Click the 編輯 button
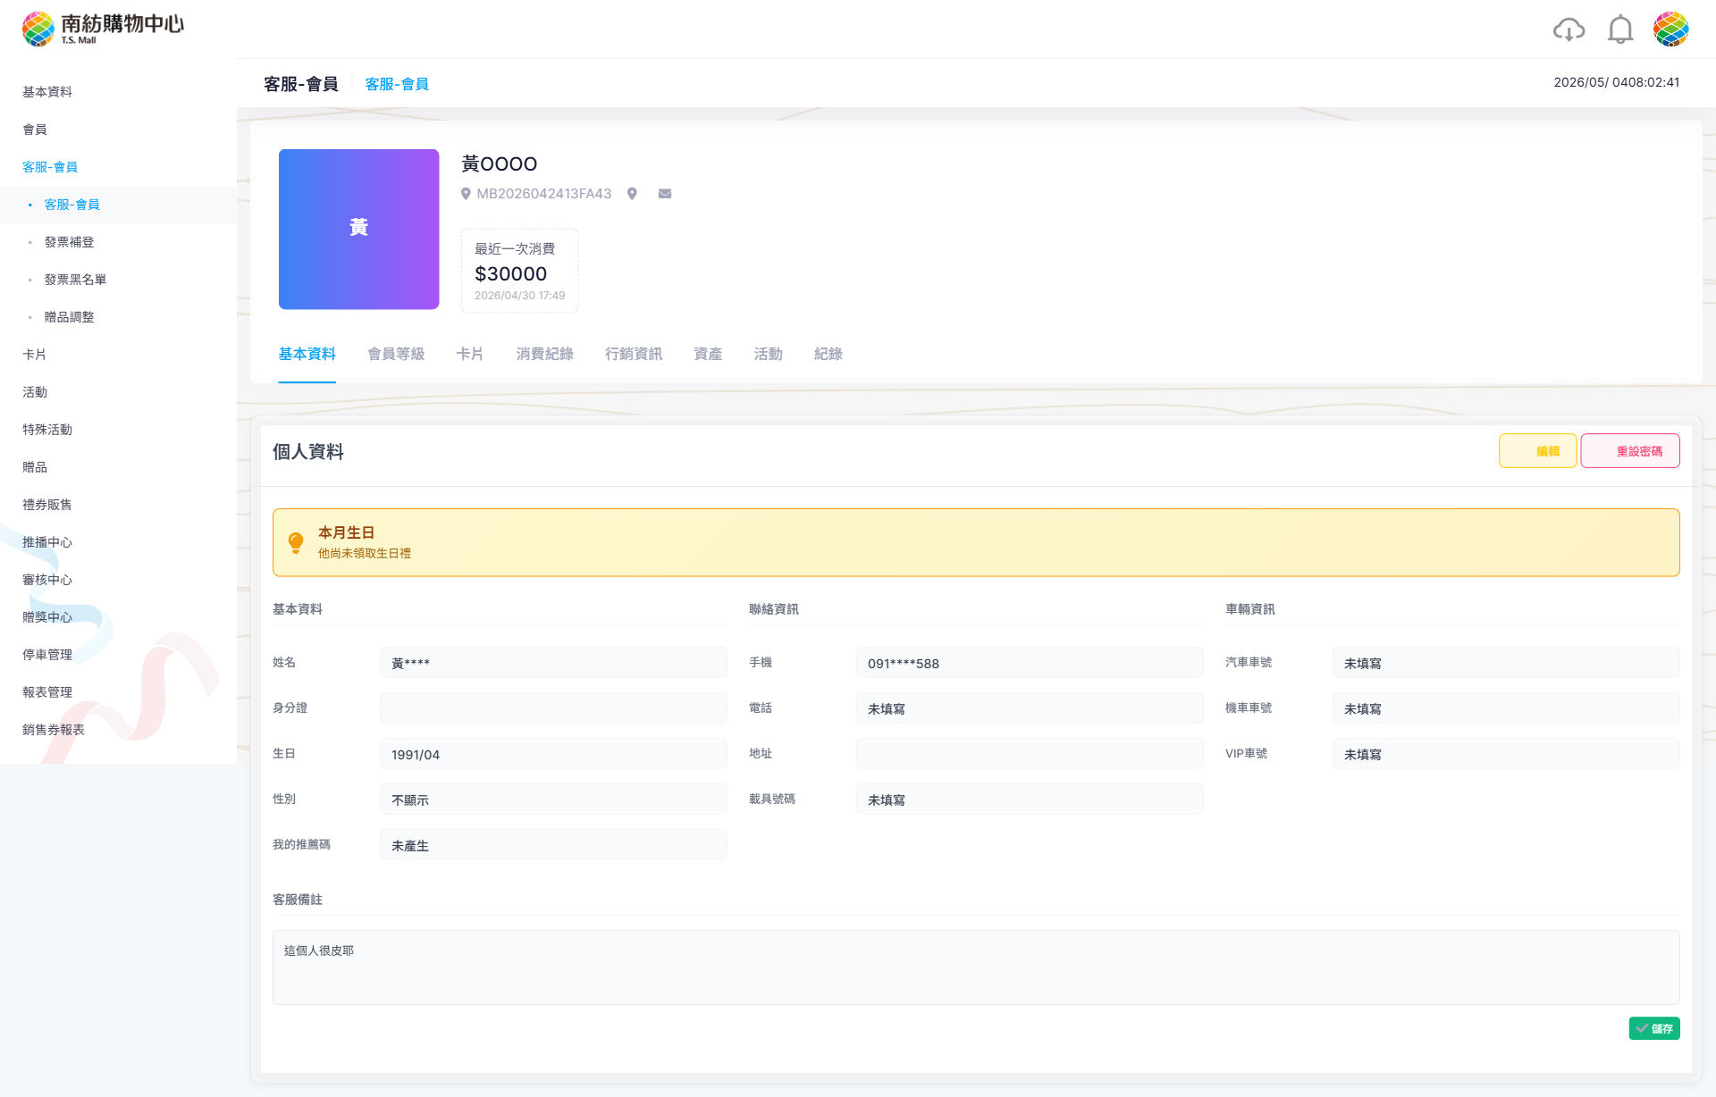The image size is (1716, 1097). (1537, 451)
